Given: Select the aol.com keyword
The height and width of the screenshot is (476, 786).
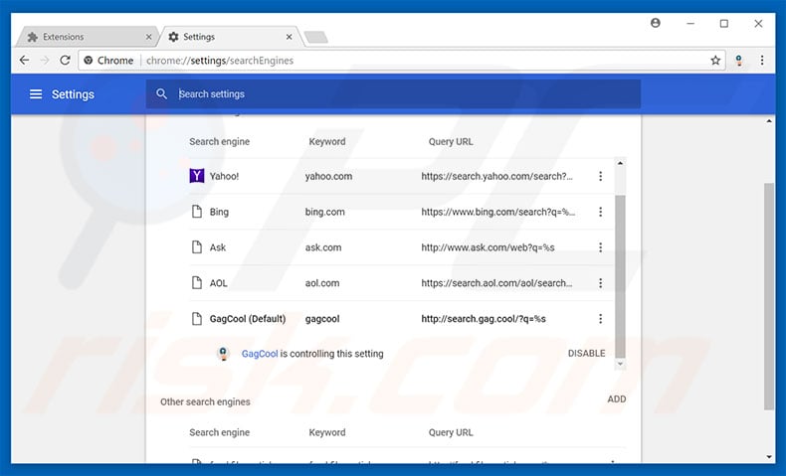Looking at the screenshot, I should pyautogui.click(x=322, y=283).
